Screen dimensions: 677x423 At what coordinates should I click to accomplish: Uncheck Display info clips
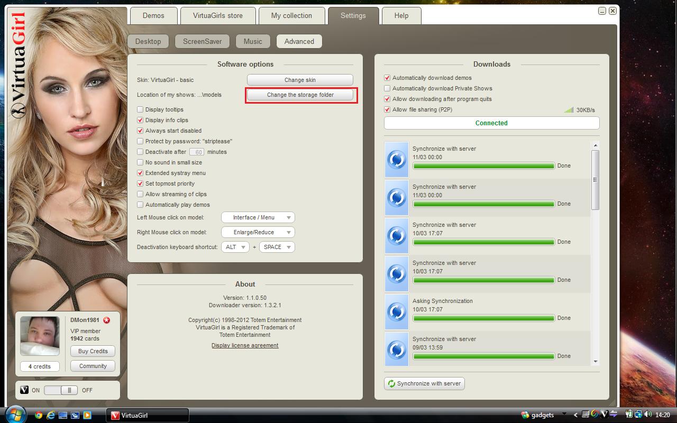(140, 120)
